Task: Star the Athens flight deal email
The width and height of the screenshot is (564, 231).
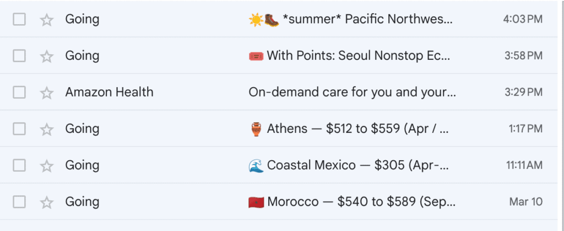Action: [47, 129]
